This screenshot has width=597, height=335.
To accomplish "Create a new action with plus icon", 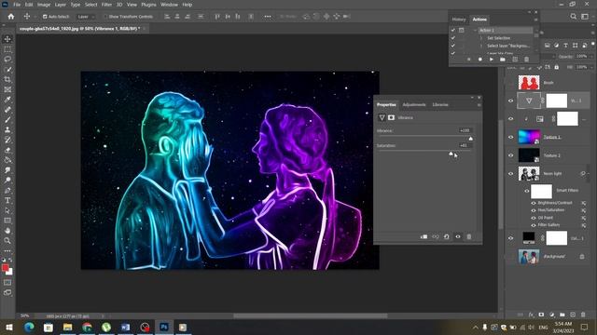I will pyautogui.click(x=515, y=60).
